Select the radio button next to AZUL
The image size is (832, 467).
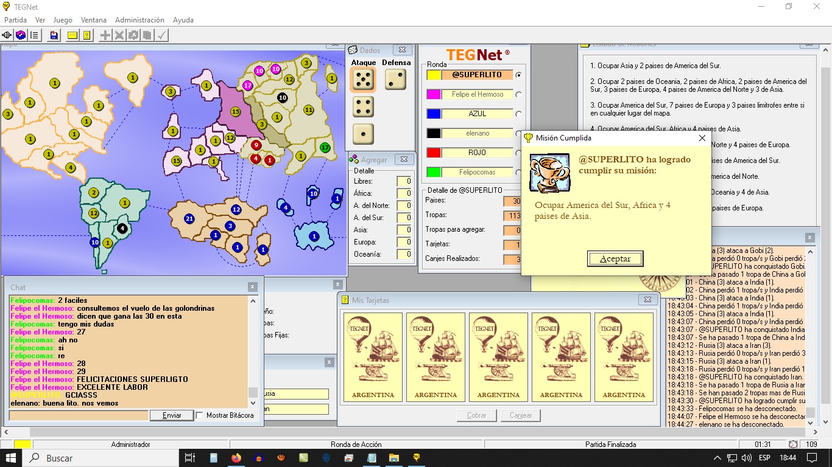click(518, 114)
